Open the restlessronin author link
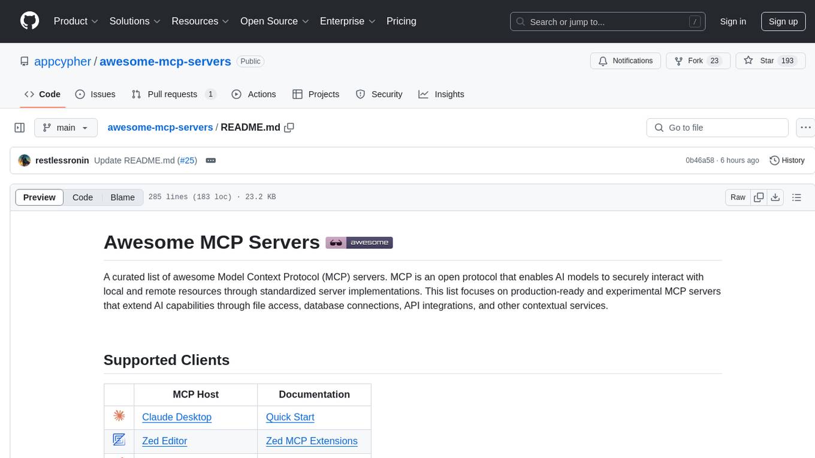Screen dimensions: 815x458 [x=62, y=160]
